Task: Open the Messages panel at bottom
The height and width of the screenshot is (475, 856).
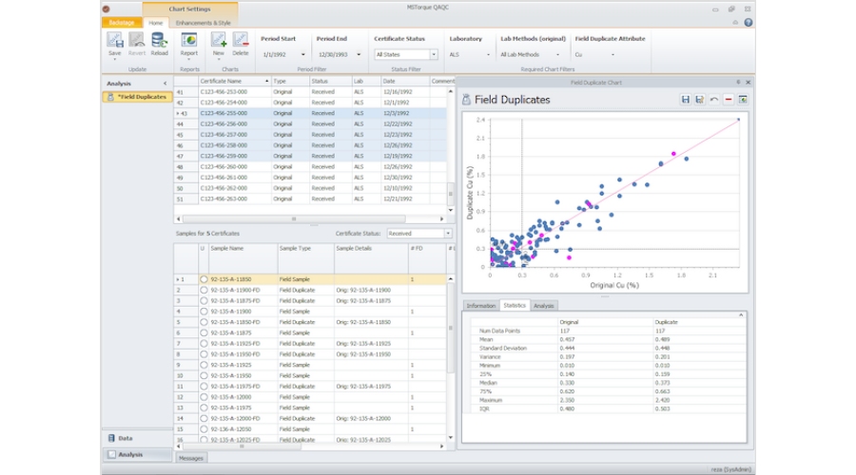Action: point(191,458)
